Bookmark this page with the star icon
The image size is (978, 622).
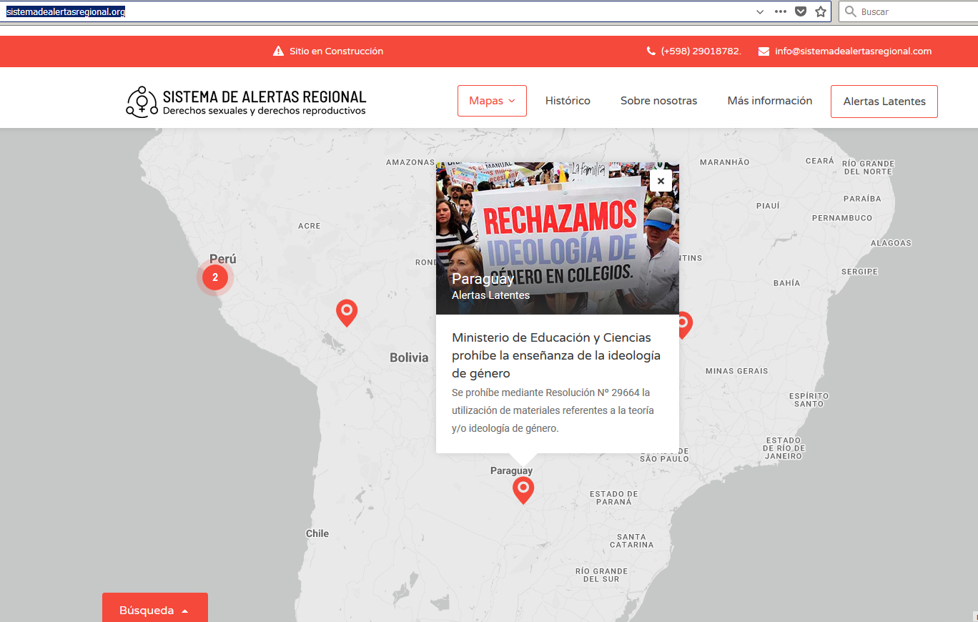[821, 11]
